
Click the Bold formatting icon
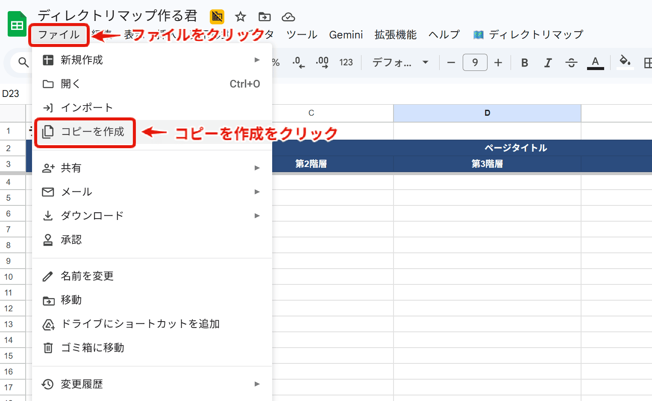coord(525,63)
